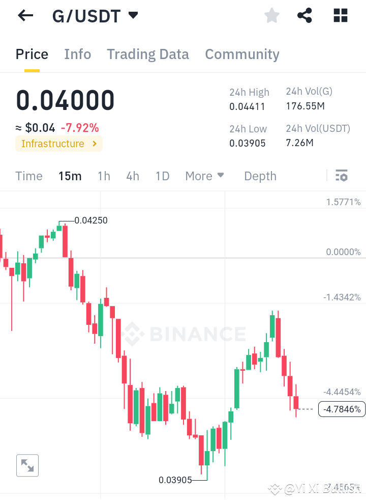Switch to the Info tab
Viewport: 366px width, 500px height.
(x=77, y=54)
